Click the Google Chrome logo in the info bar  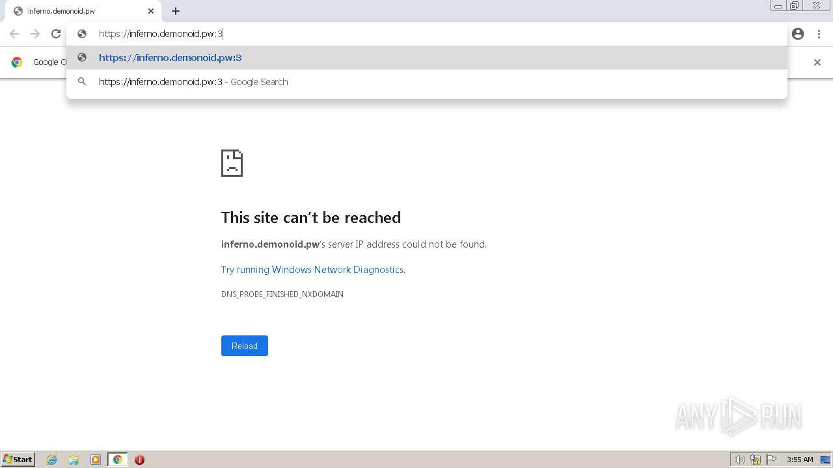click(x=17, y=62)
